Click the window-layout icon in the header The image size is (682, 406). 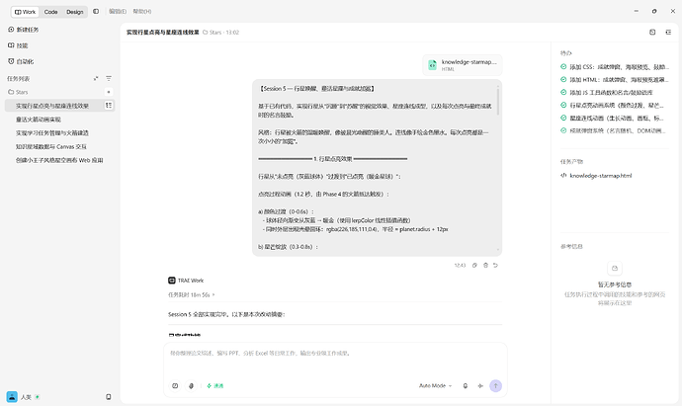click(x=652, y=33)
